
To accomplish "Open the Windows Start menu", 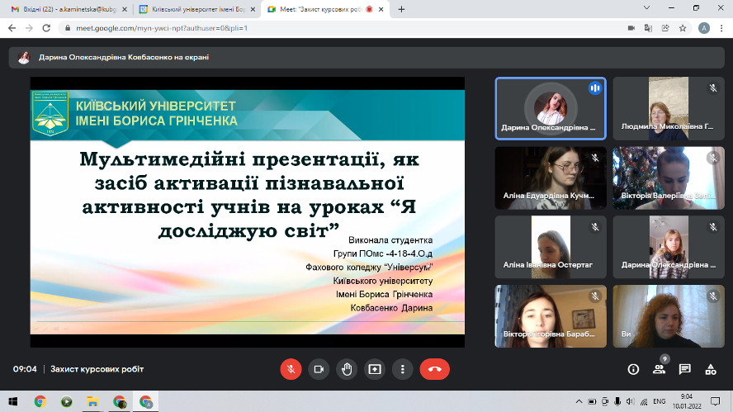I will (12, 401).
